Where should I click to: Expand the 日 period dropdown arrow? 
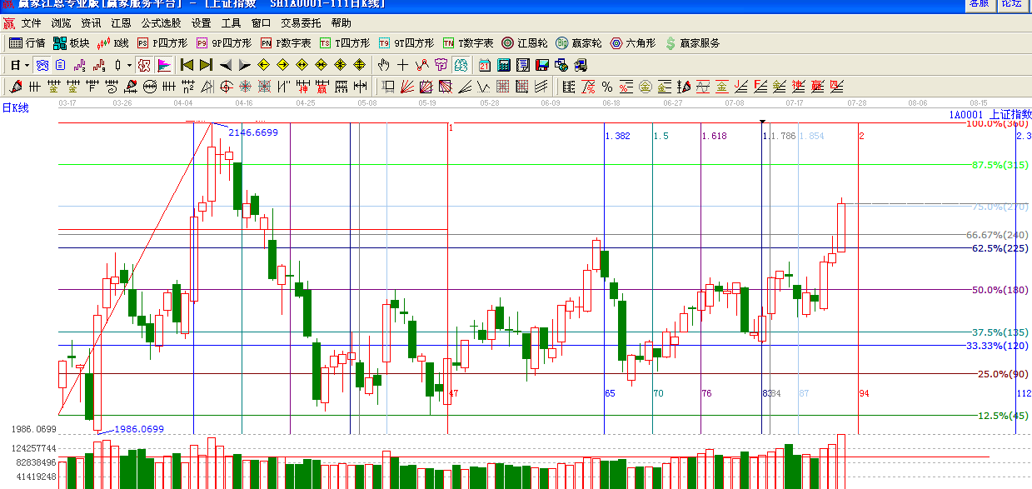point(27,65)
